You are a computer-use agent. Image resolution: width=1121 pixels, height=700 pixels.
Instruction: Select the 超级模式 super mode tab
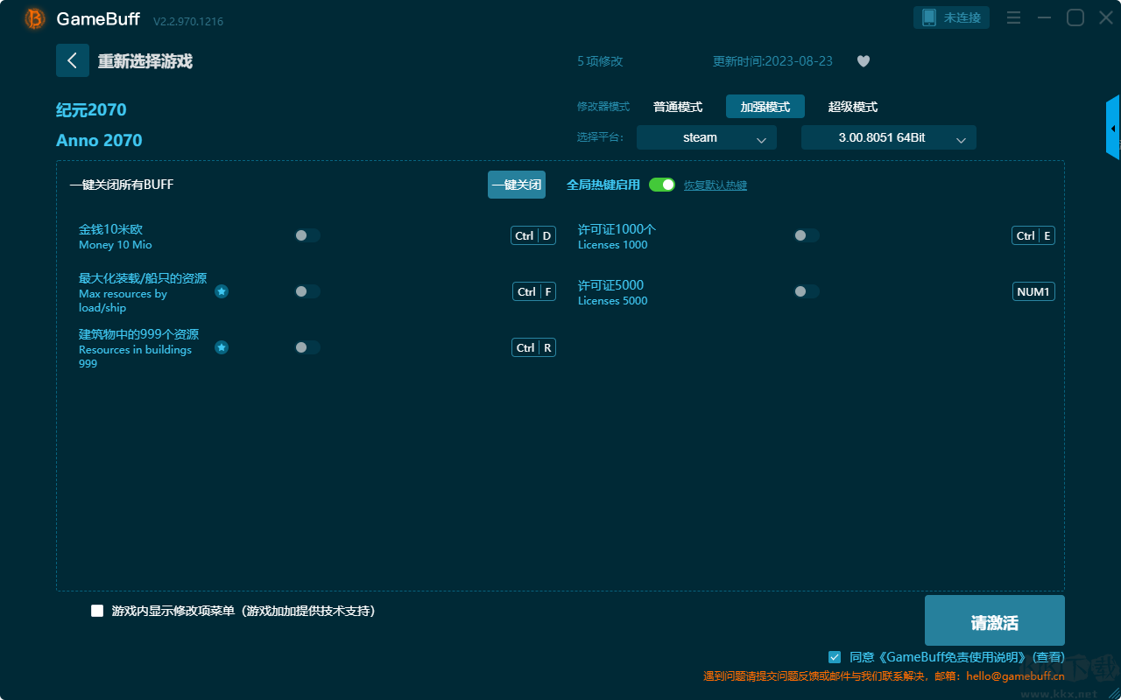[852, 107]
